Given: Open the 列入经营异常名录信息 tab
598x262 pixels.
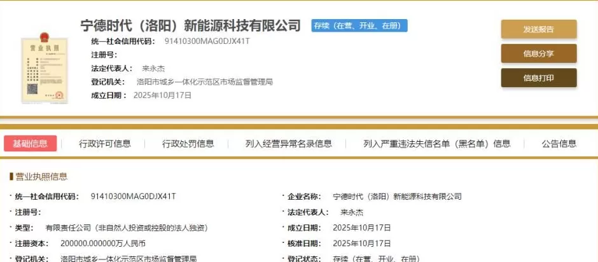Looking at the screenshot, I should pyautogui.click(x=289, y=144).
